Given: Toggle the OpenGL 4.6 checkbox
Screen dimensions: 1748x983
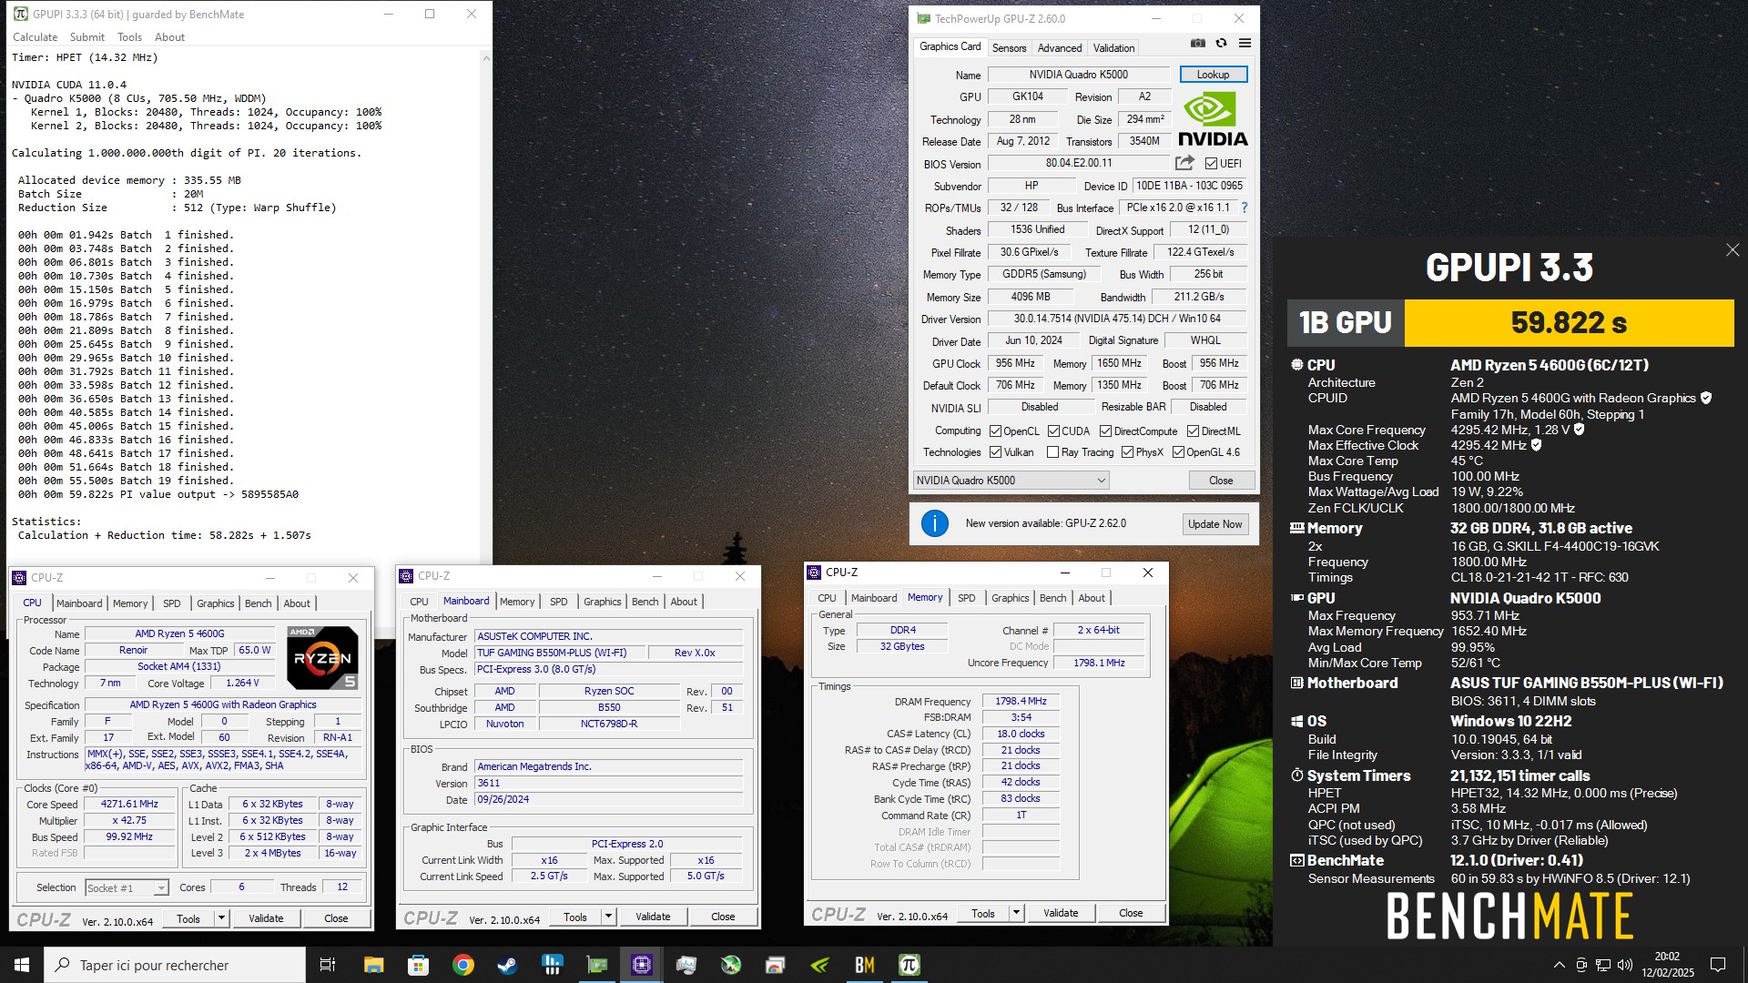Looking at the screenshot, I should (x=1178, y=452).
